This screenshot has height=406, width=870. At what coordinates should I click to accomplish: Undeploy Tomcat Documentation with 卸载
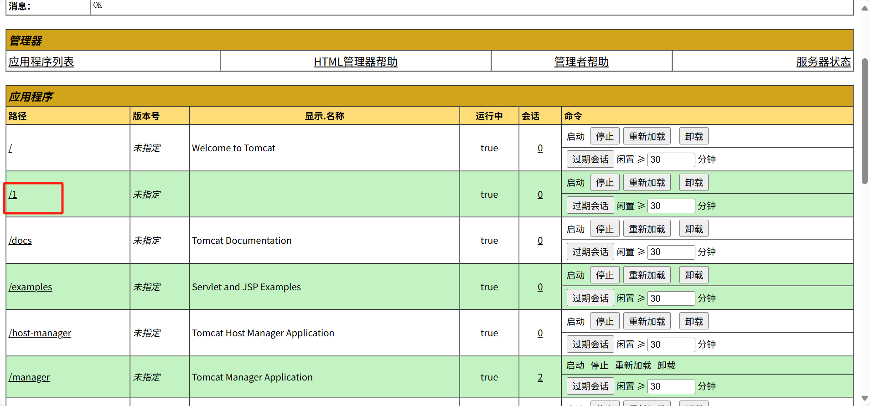click(694, 229)
